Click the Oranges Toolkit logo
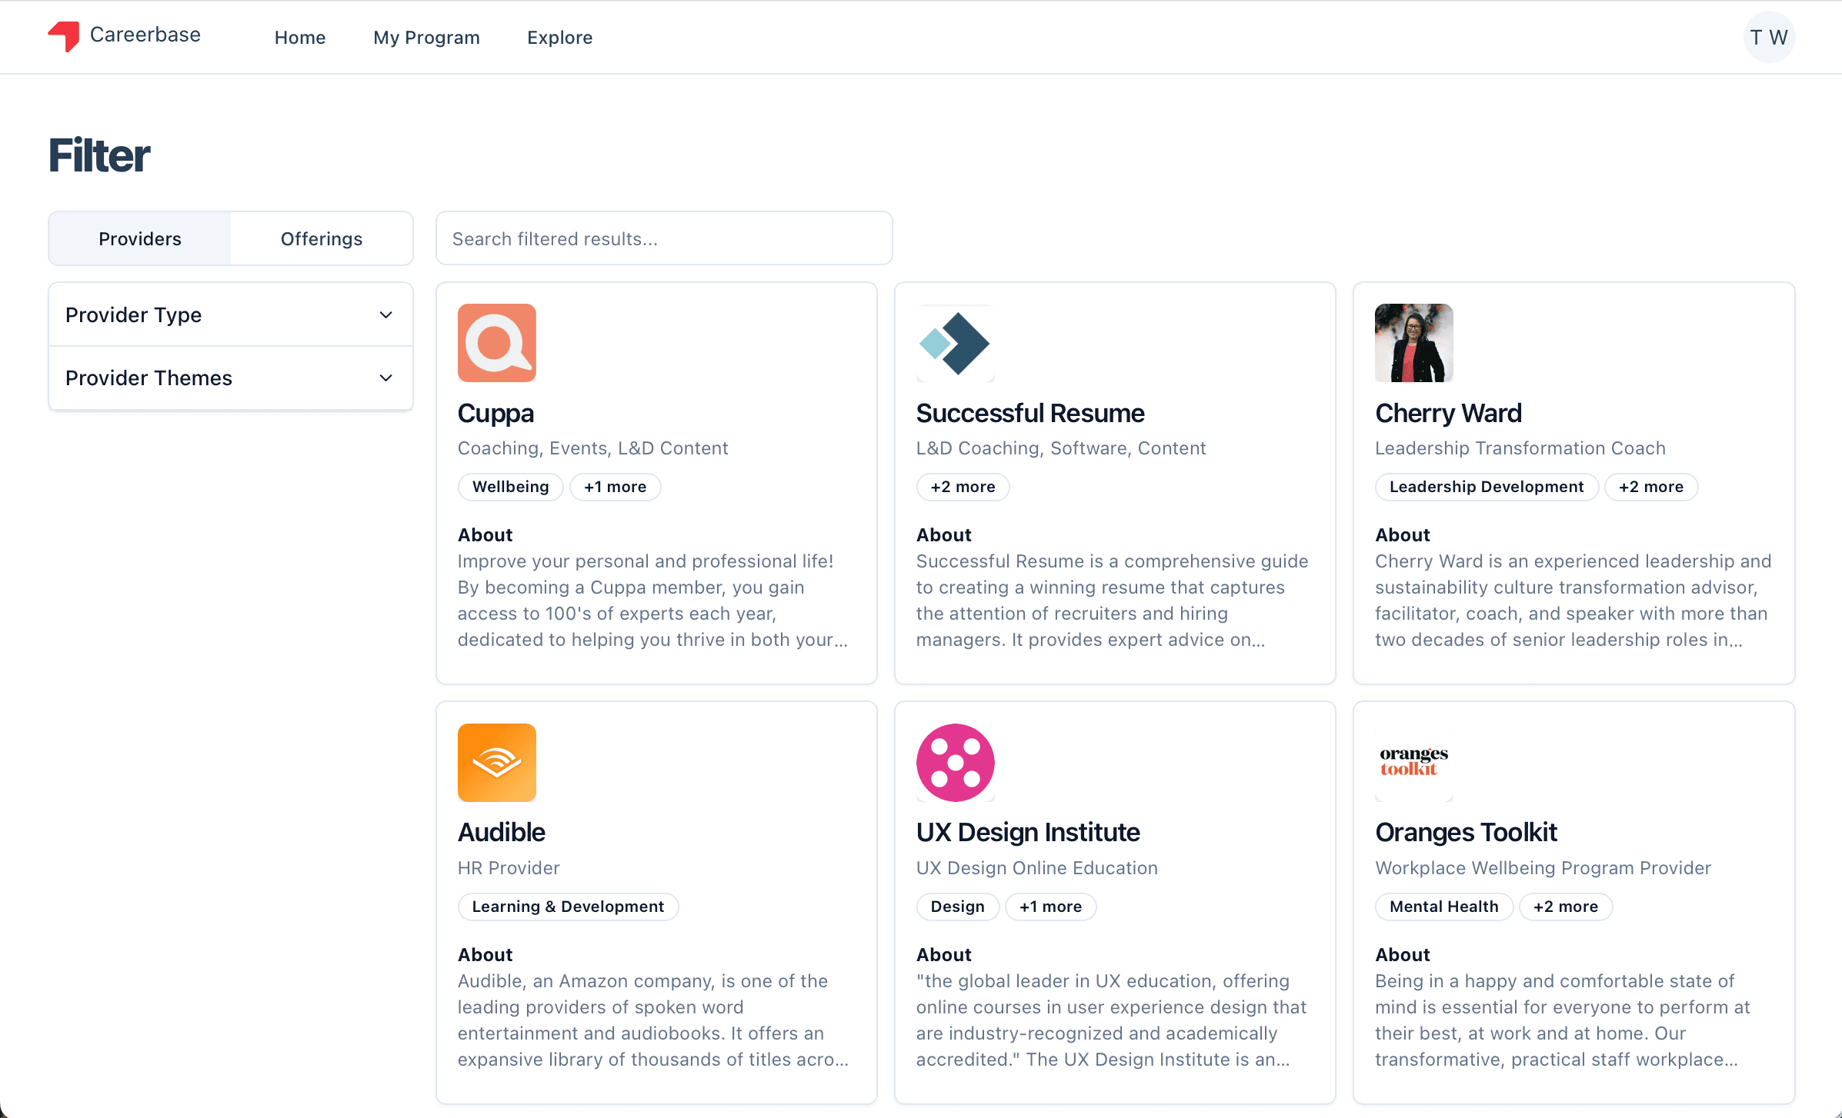 1413,761
